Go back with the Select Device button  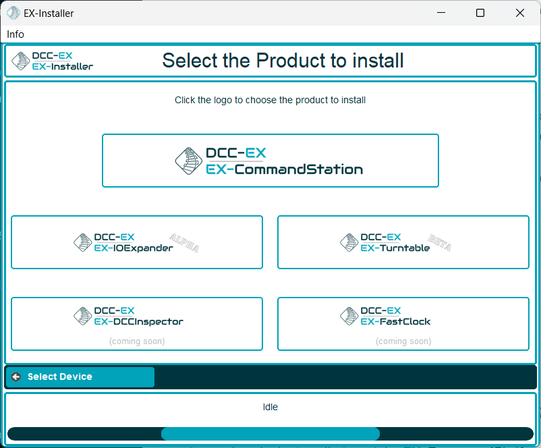click(x=80, y=377)
